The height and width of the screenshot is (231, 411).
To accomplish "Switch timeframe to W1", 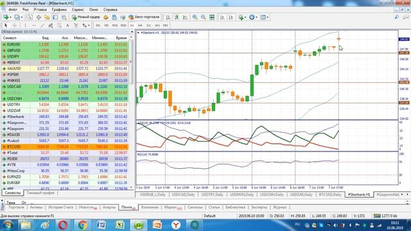I will 157,26.
